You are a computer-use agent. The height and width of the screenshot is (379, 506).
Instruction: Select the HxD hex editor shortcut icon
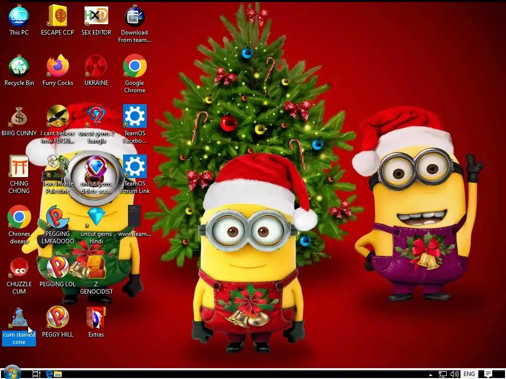click(x=96, y=16)
